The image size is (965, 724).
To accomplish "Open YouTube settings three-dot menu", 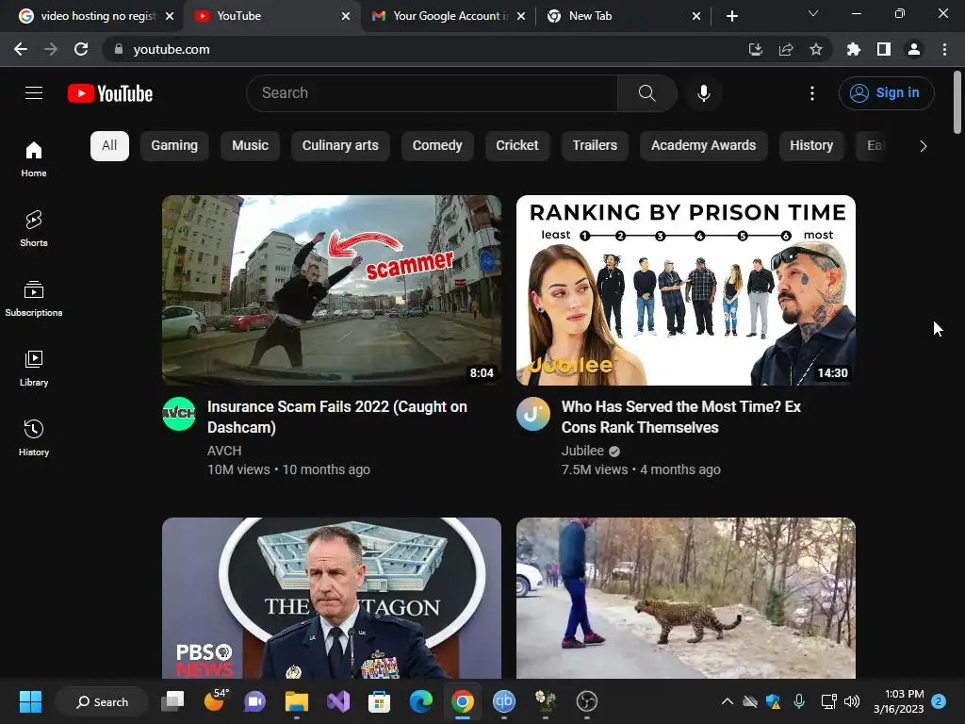I will pos(812,93).
